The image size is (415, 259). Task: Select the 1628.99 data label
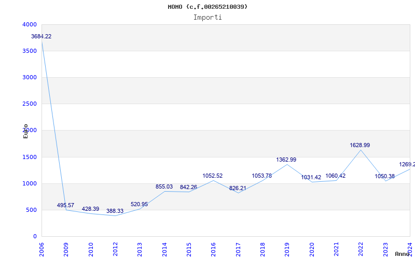click(359, 146)
